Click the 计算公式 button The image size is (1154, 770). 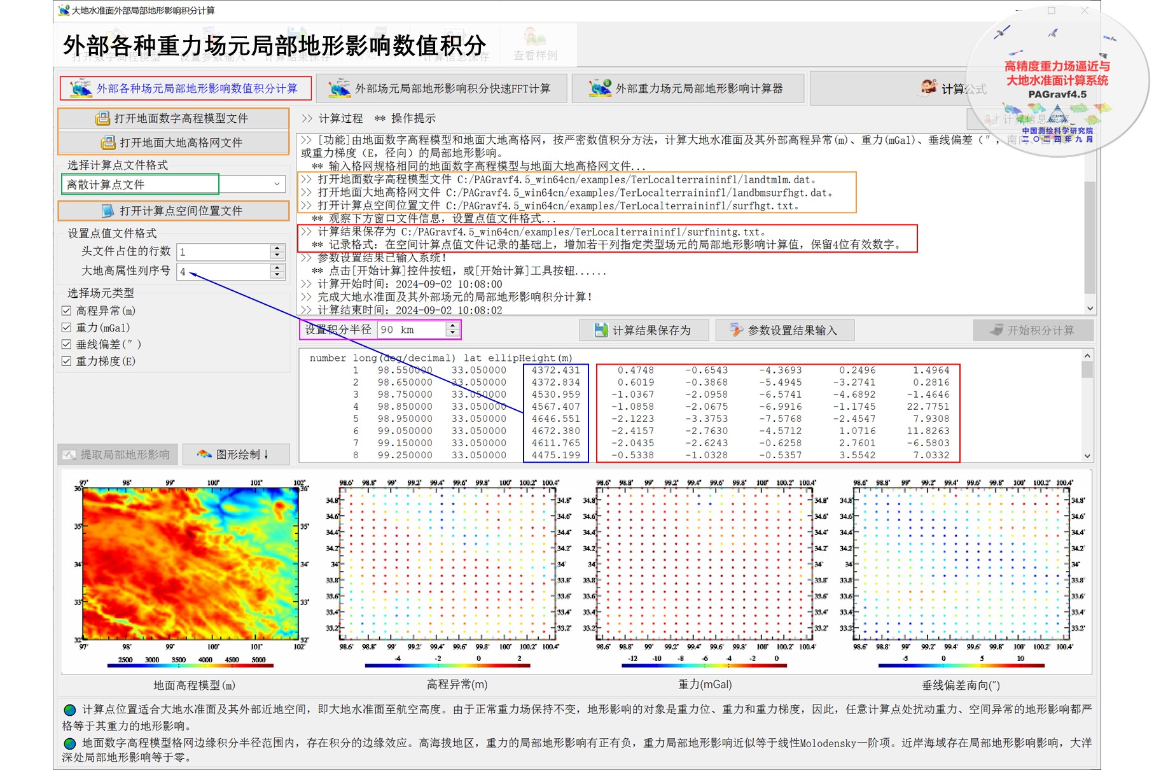954,88
